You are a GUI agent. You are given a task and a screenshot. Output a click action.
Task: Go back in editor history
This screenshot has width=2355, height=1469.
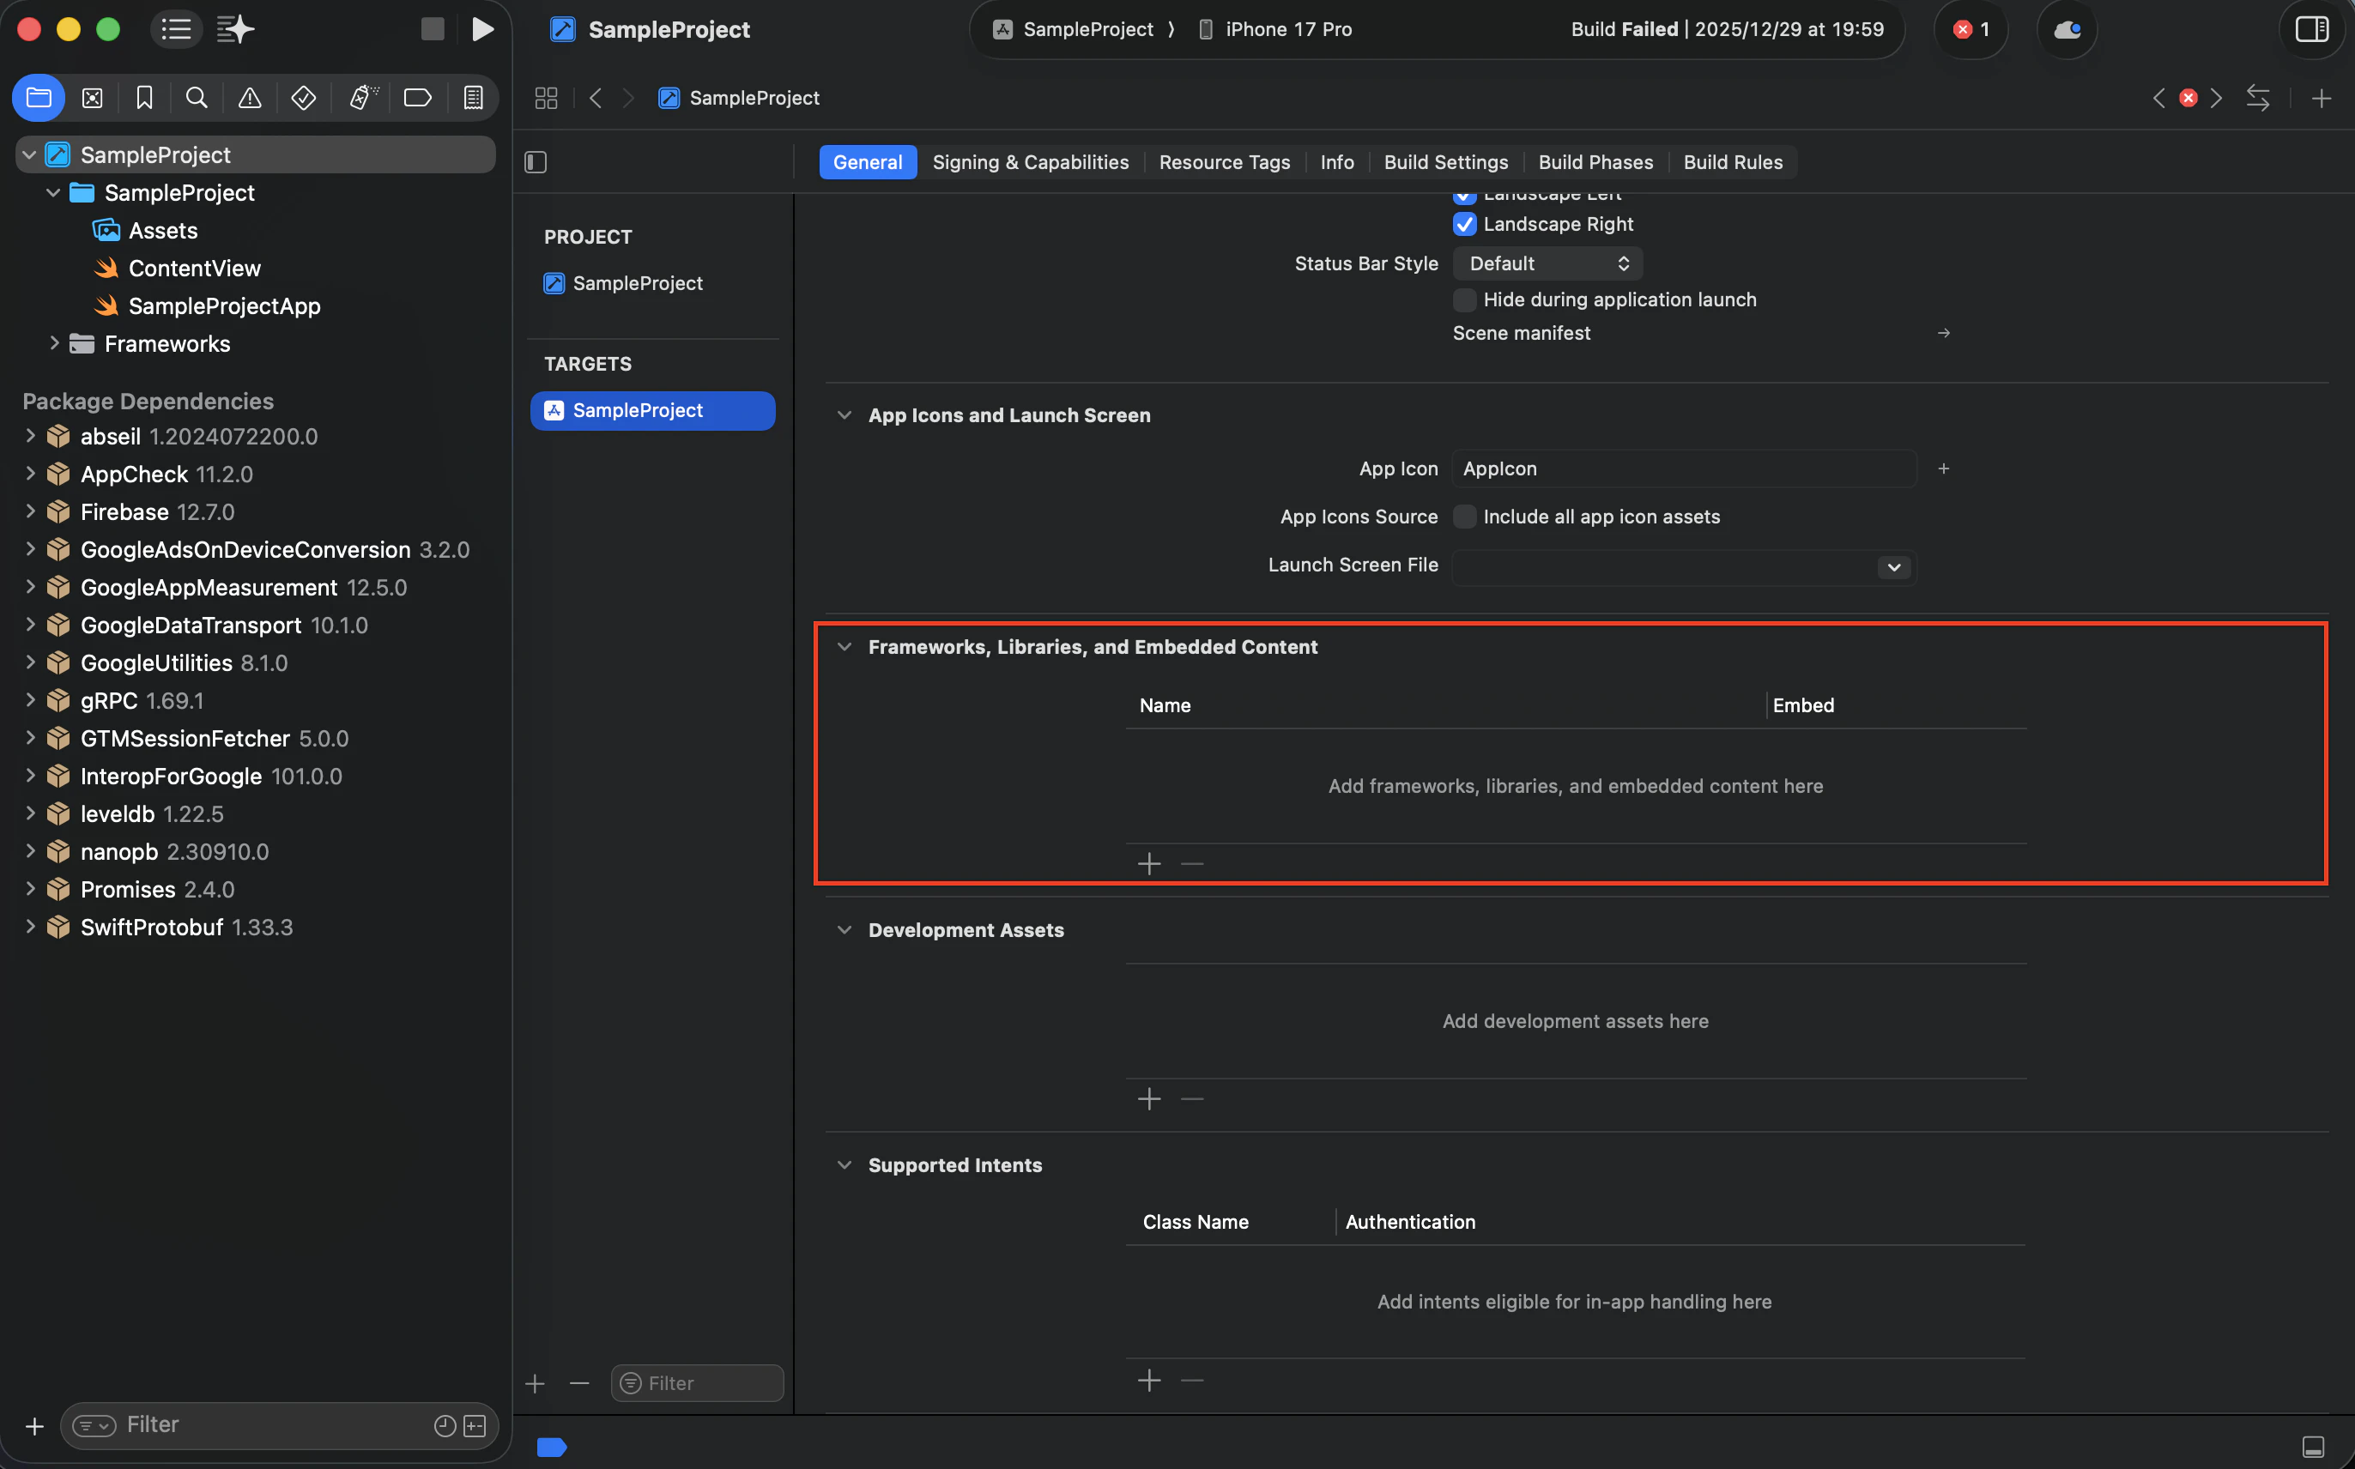tap(596, 98)
